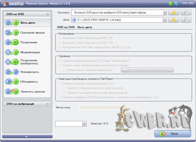Choose the Объединить mode icon
The image size is (196, 142).
pos(12,81)
